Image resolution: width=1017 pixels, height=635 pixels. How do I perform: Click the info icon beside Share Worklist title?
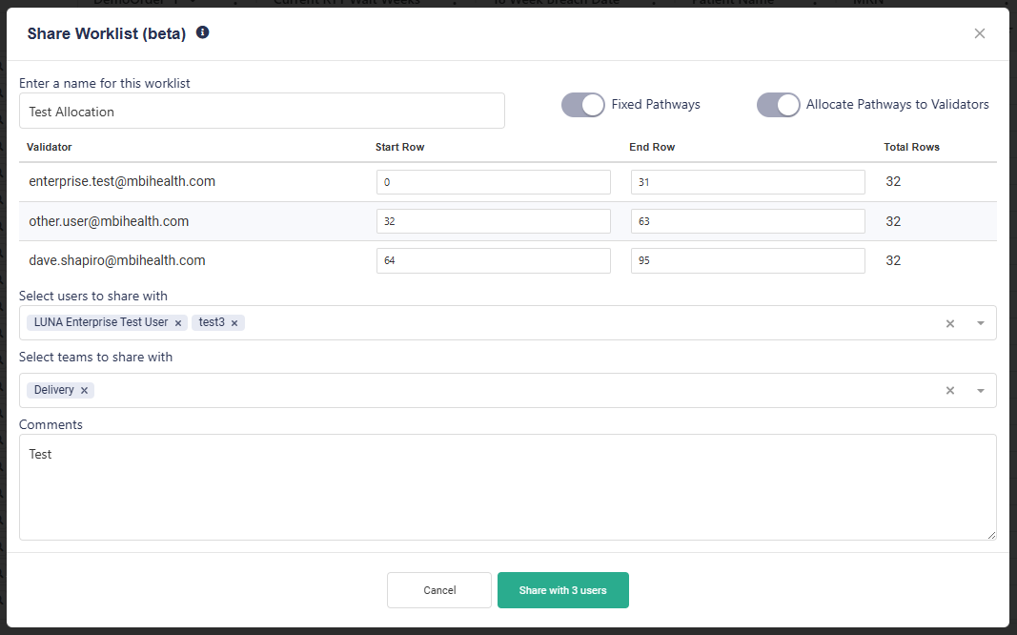coord(201,32)
